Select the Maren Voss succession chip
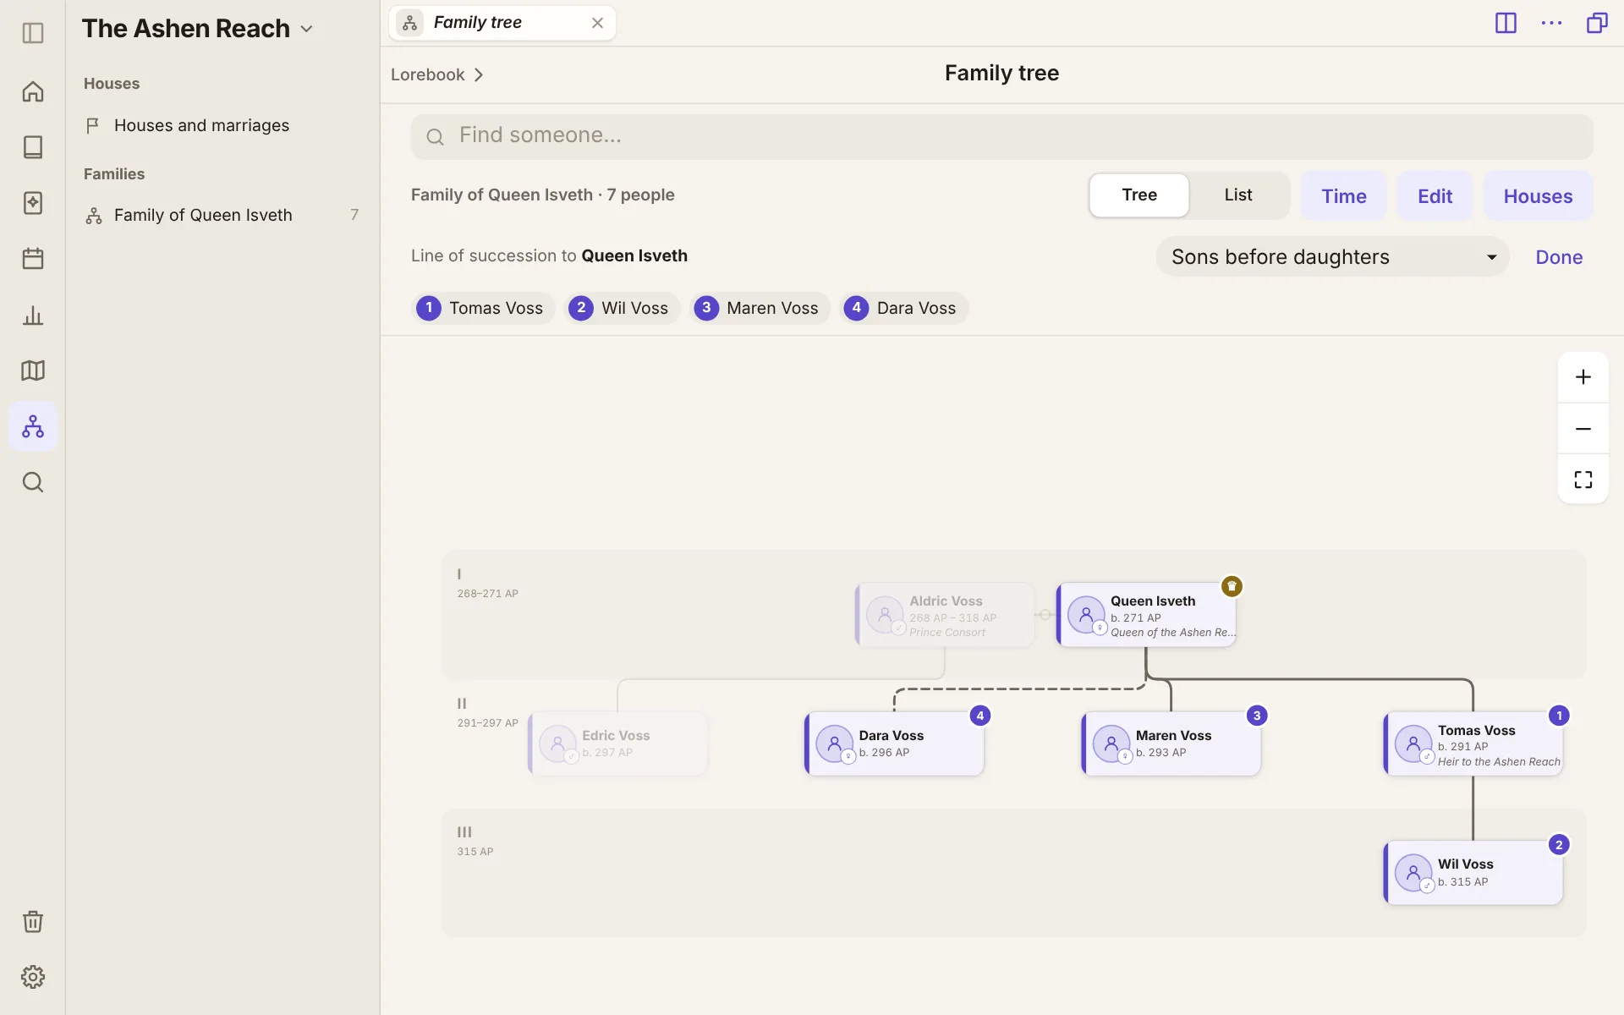1624x1015 pixels. 760,308
